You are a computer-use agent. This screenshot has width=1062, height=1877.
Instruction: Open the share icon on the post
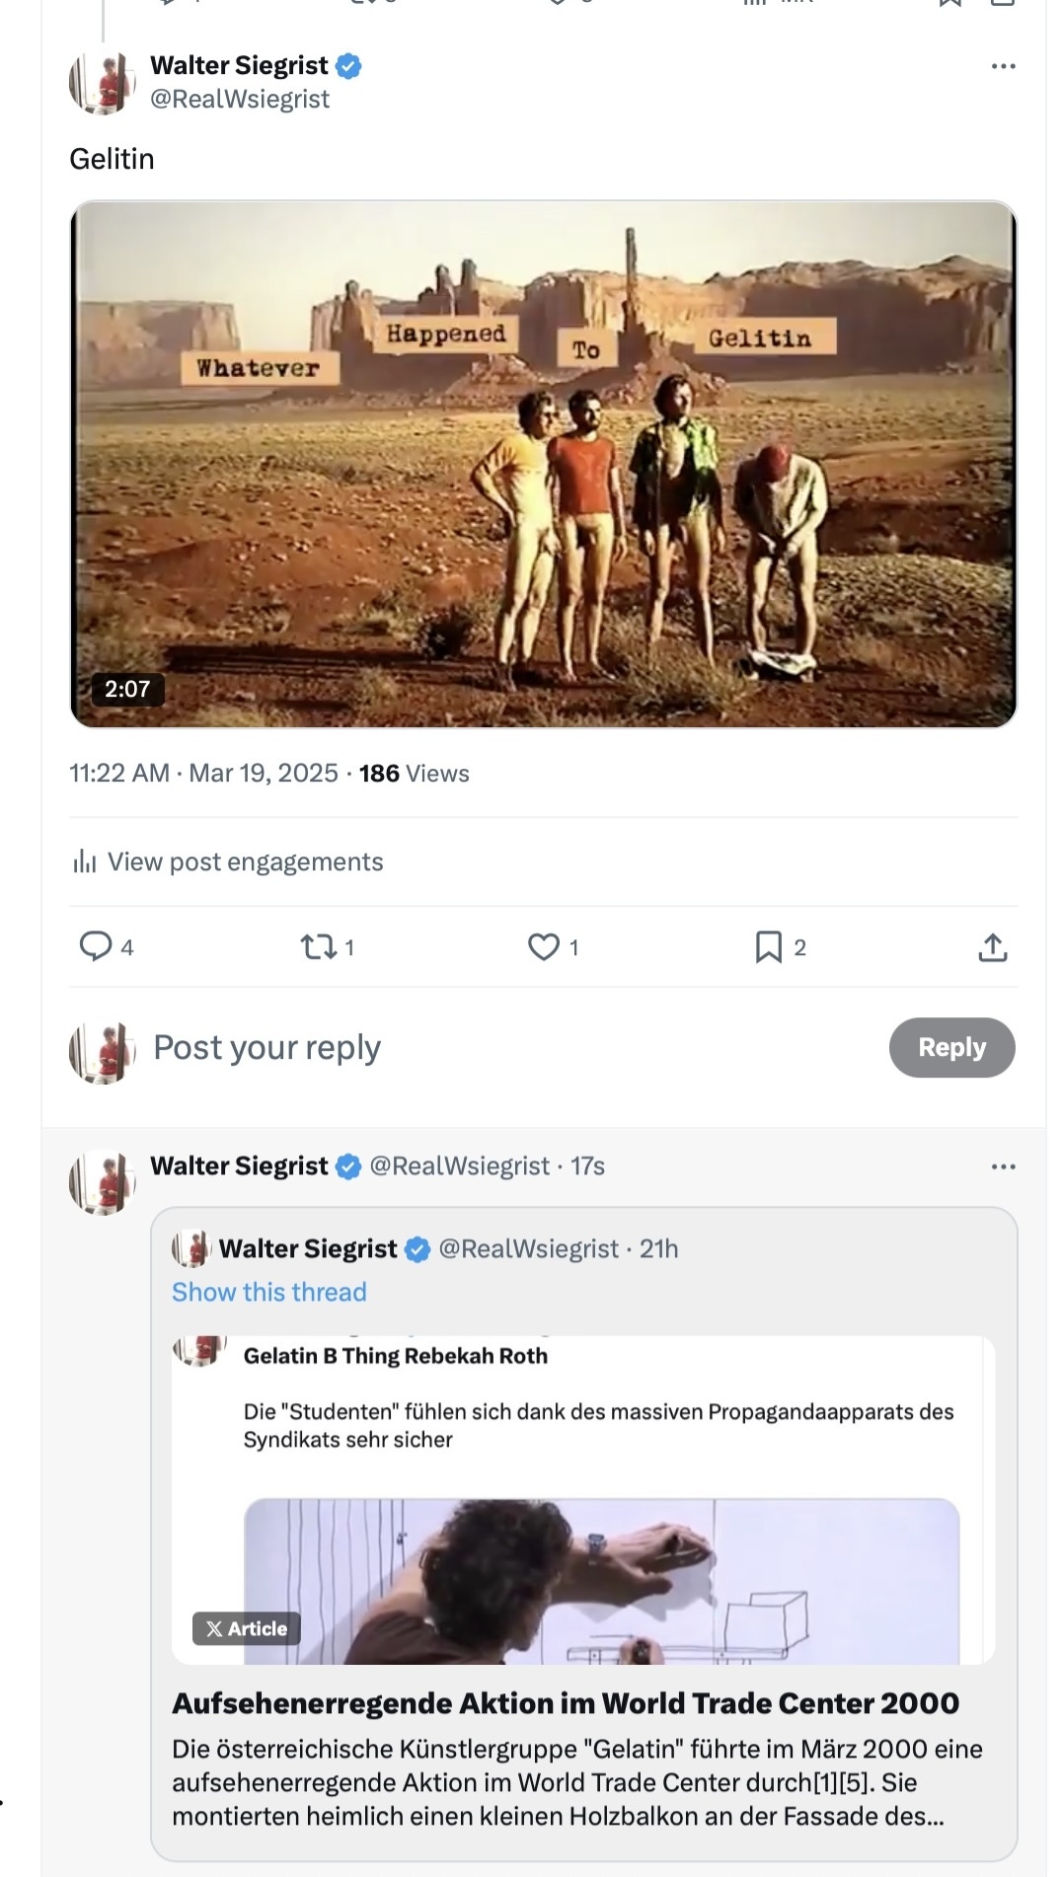(x=993, y=947)
